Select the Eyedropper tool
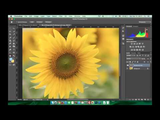Screen dimensions: 160x120 coord(14,34)
